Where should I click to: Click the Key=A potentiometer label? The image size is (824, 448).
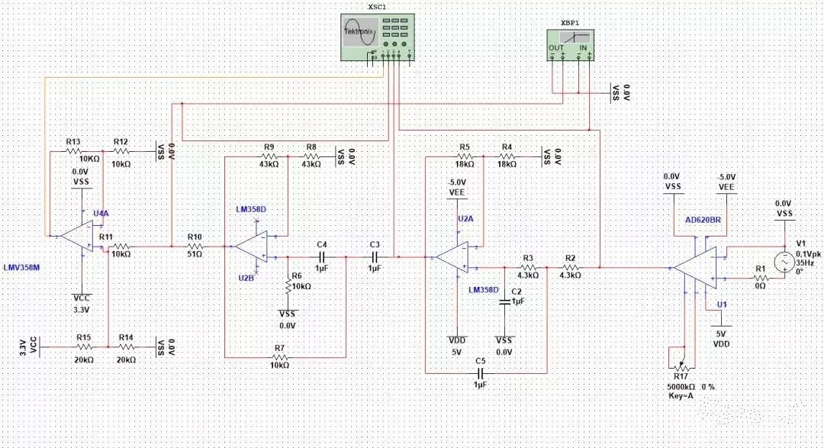[x=681, y=395]
